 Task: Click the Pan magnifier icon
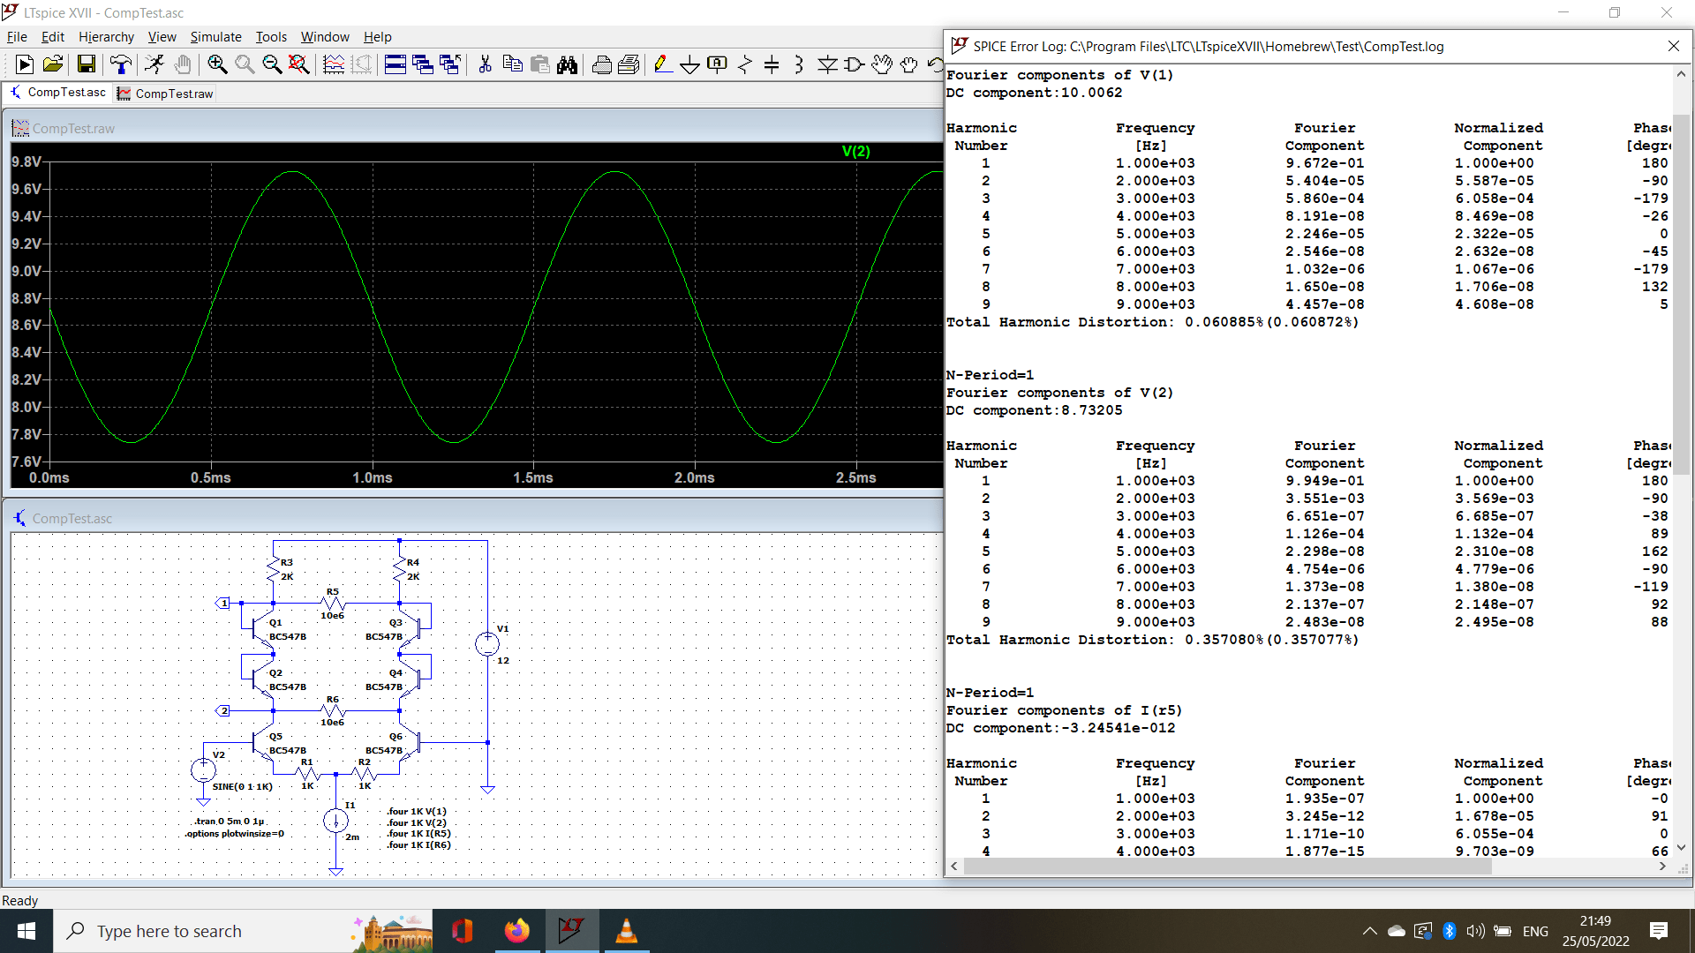pos(244,64)
